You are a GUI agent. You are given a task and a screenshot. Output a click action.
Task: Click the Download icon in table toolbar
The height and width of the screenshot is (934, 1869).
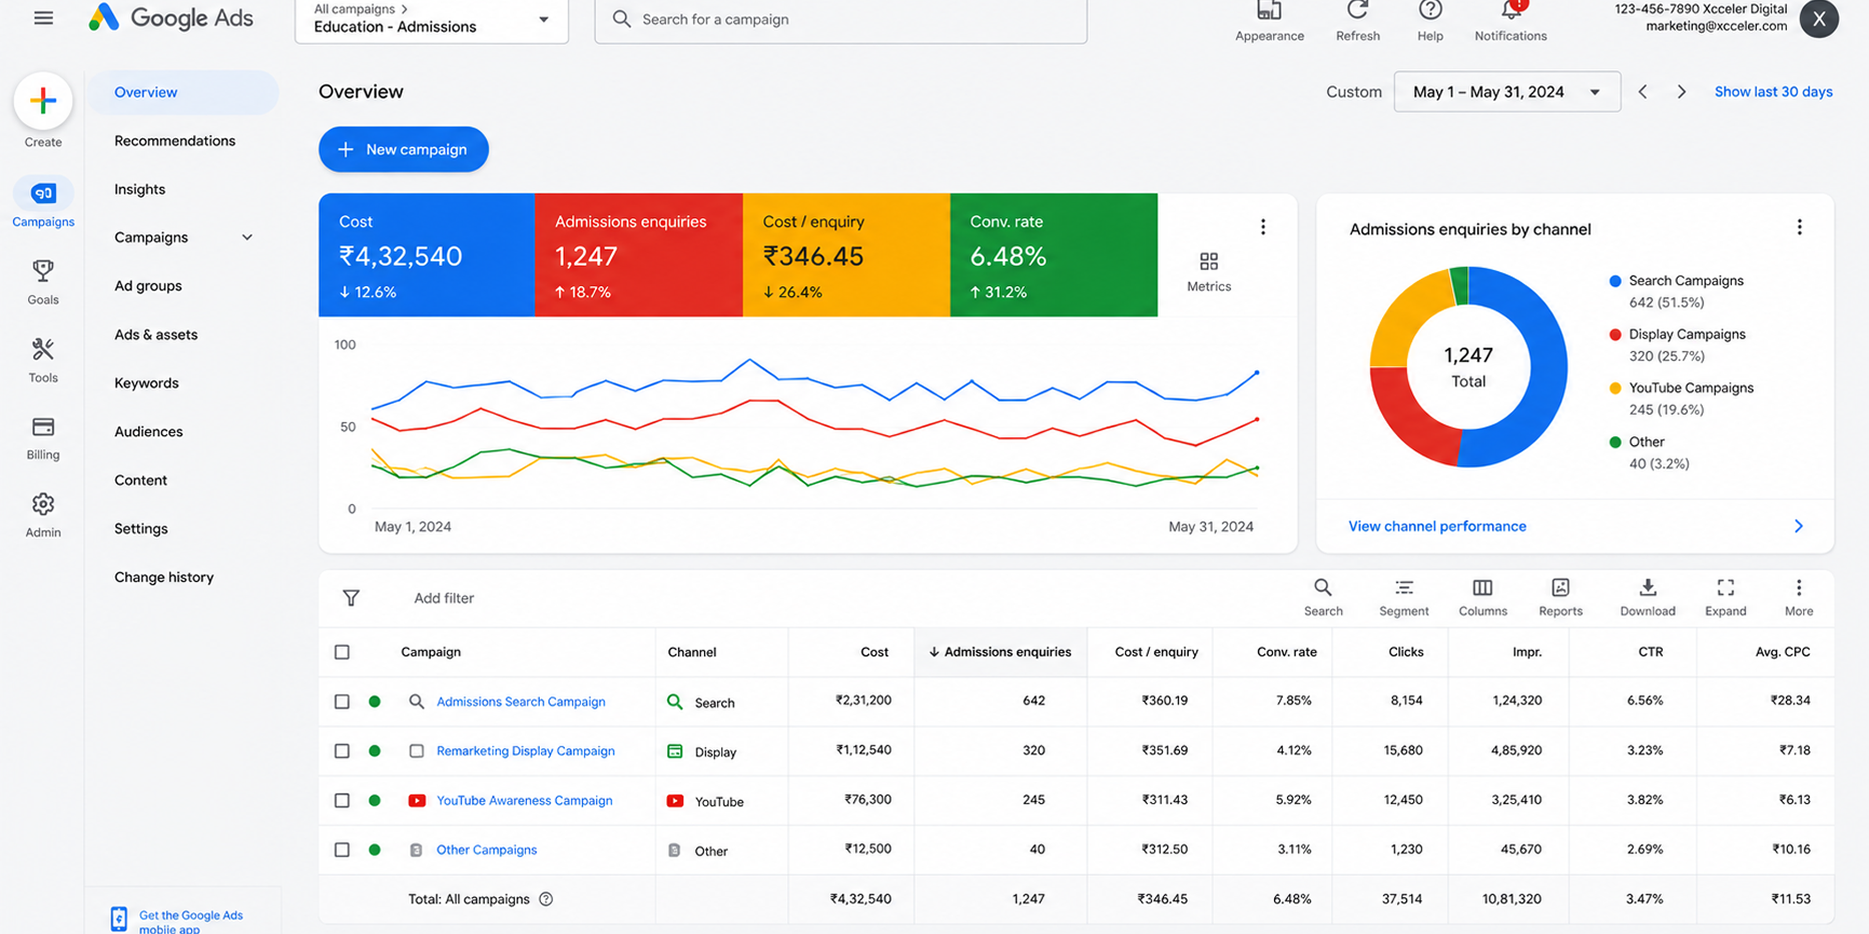tap(1648, 588)
